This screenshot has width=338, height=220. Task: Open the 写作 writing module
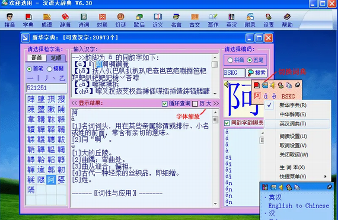(x=213, y=20)
